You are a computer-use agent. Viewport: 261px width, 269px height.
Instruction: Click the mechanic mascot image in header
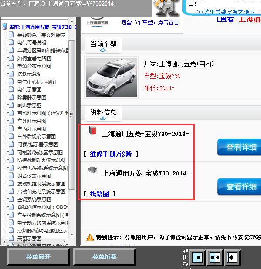coord(166,8)
